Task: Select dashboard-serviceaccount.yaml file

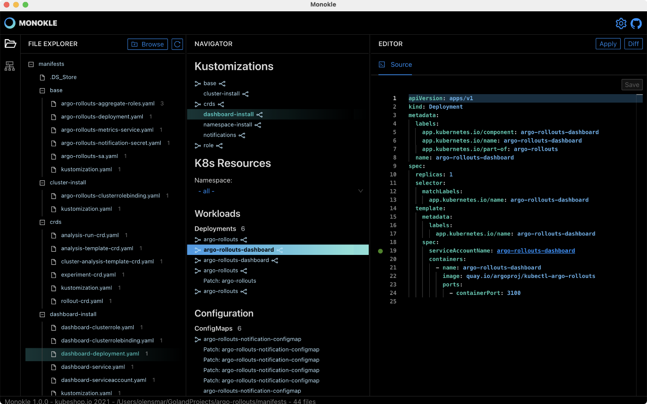Action: click(103, 380)
